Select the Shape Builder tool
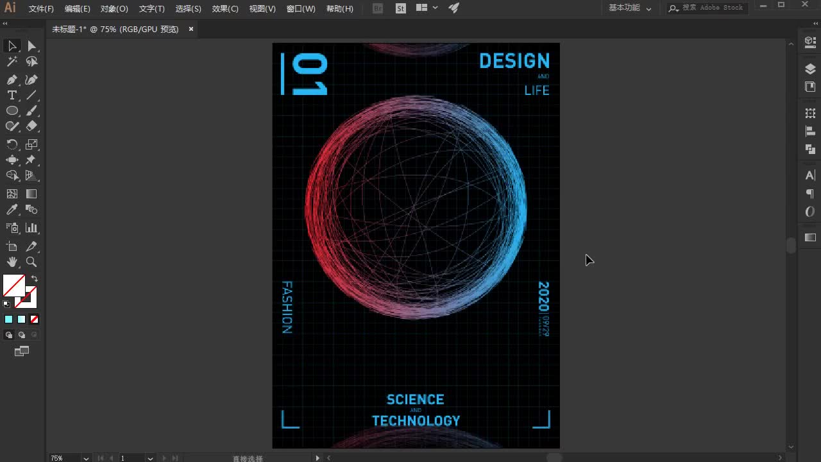This screenshot has height=462, width=821. [x=12, y=175]
